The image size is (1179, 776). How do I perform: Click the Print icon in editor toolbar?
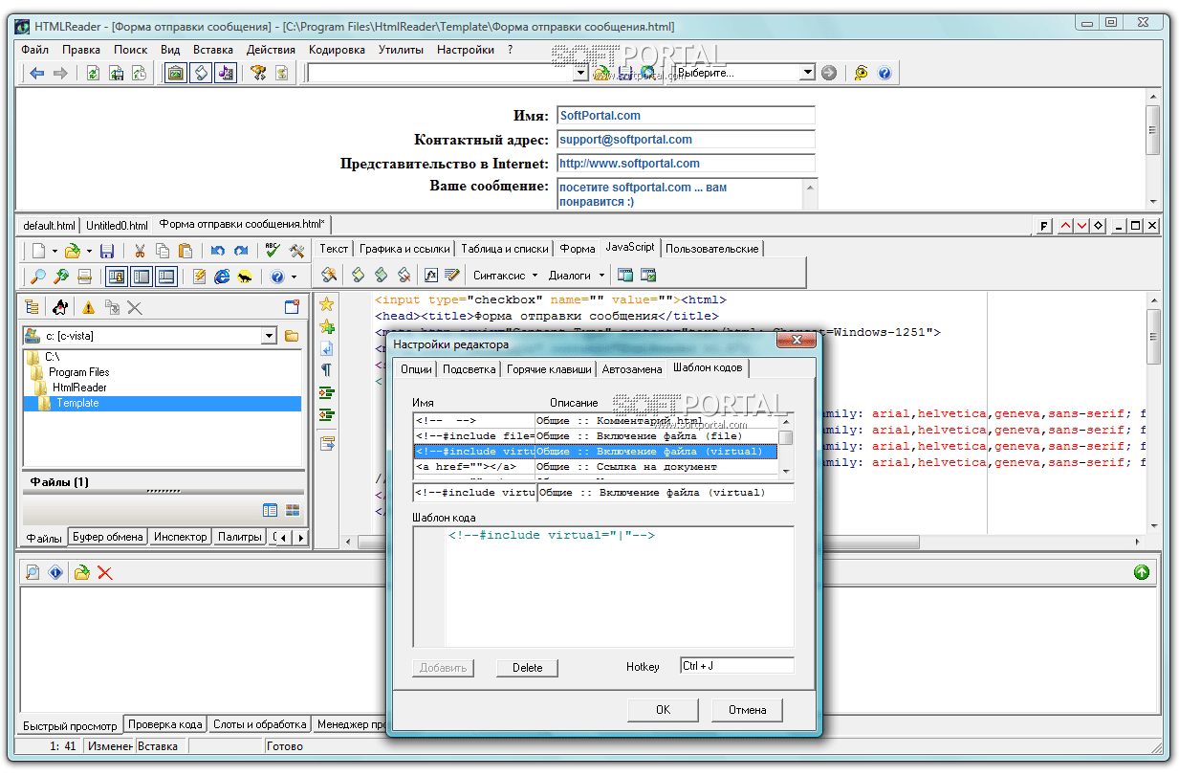click(x=84, y=277)
